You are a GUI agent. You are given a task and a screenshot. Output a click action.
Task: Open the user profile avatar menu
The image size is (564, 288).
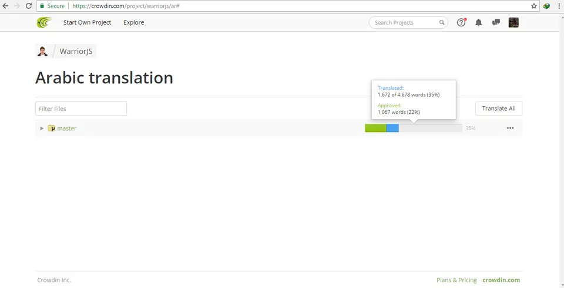tap(513, 22)
